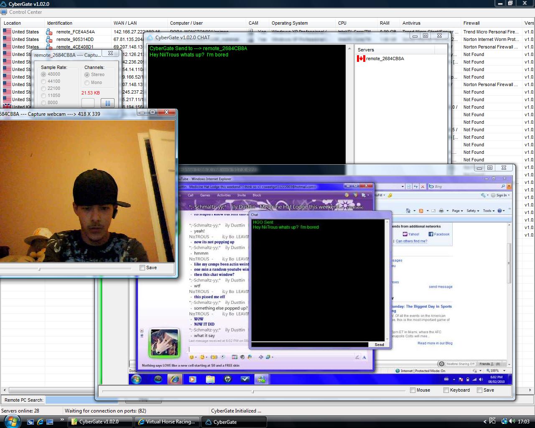535x428 pixels.
Task: Pause the audio capture in remote_2684CB8A window
Action: (107, 103)
